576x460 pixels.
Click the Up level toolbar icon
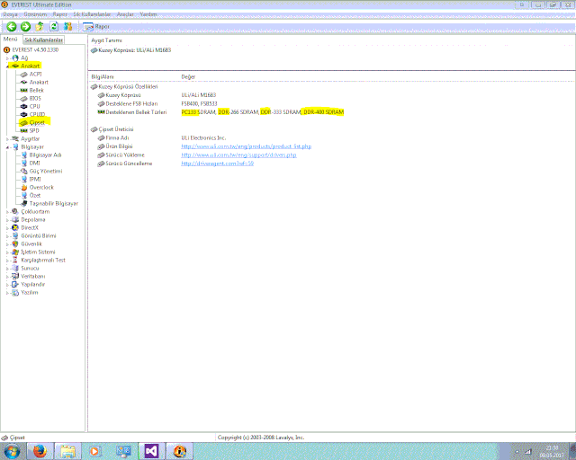coord(40,26)
